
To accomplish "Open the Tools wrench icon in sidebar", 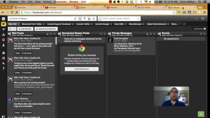I will tap(4, 63).
